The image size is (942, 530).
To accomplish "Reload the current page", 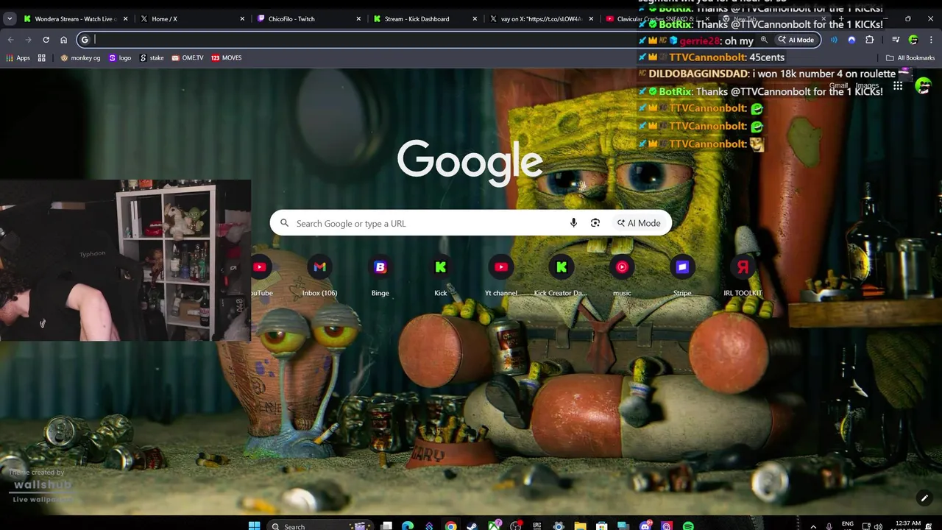I will coord(46,40).
